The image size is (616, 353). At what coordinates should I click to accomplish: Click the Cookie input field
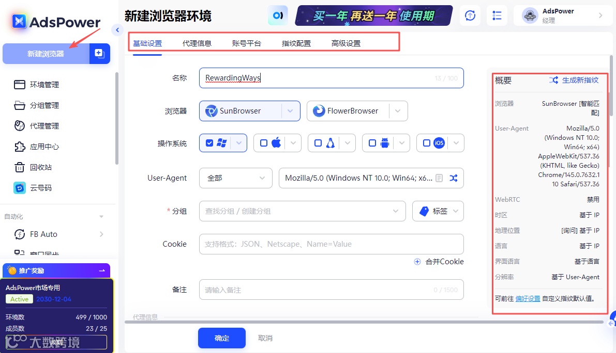(x=331, y=244)
